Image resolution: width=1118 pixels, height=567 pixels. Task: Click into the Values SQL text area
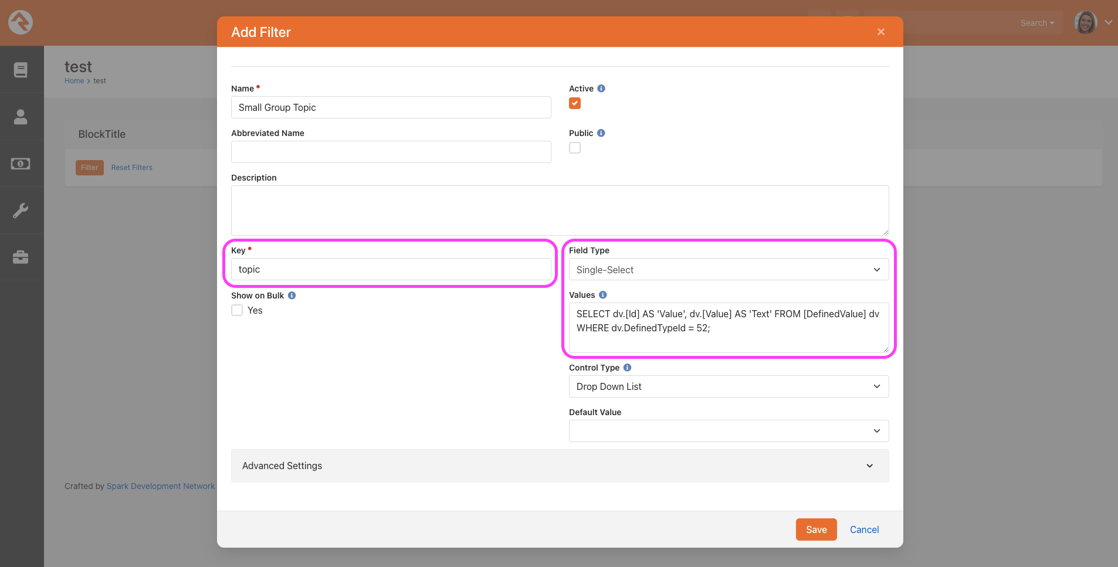[729, 328]
